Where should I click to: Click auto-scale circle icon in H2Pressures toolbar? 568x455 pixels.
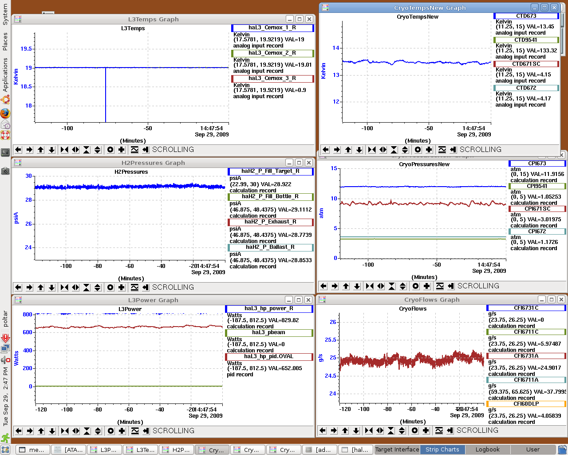click(110, 287)
